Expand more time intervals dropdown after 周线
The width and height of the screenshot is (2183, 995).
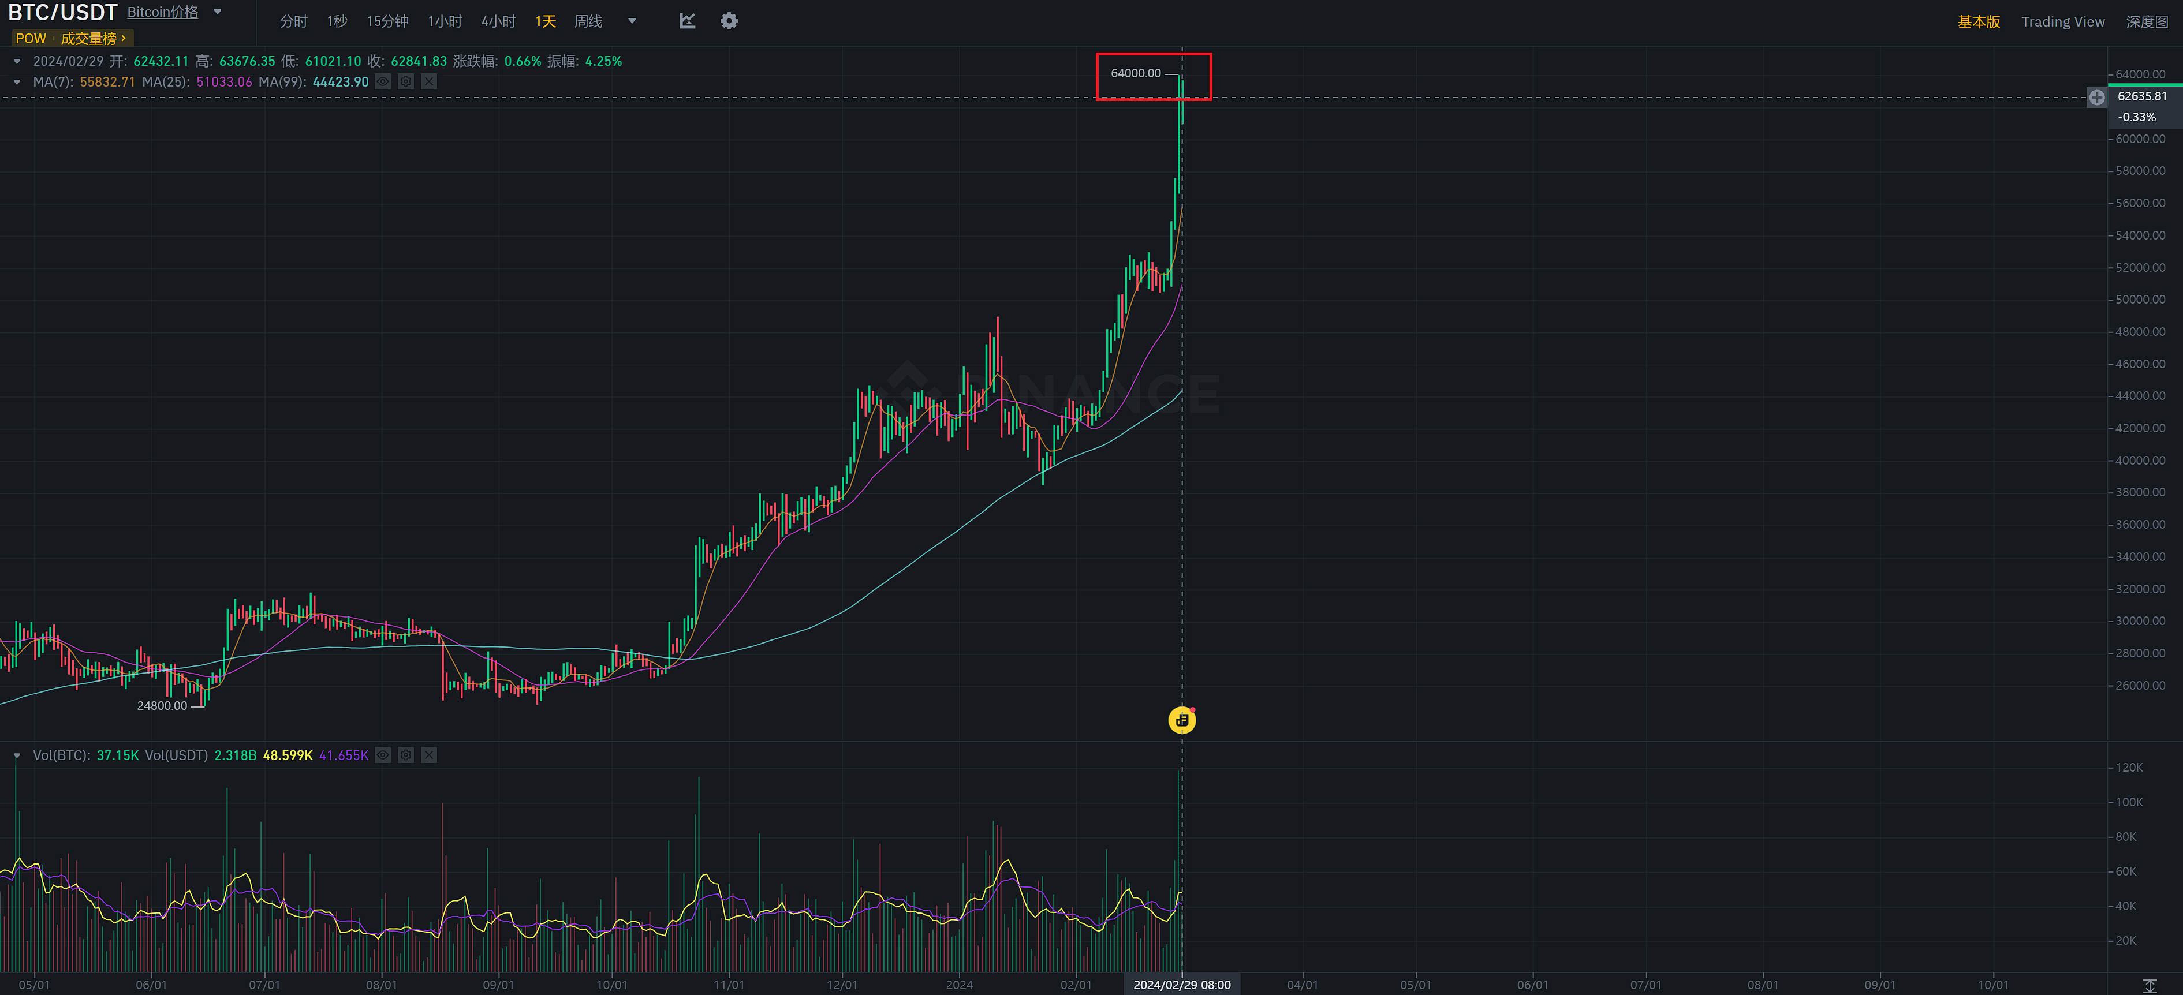tap(631, 21)
